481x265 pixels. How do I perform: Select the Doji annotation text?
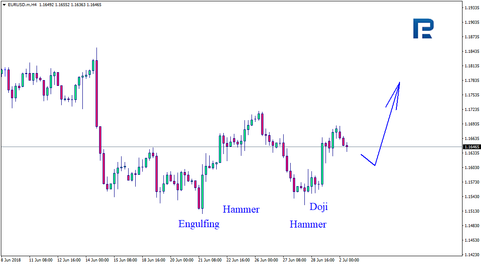pos(318,206)
